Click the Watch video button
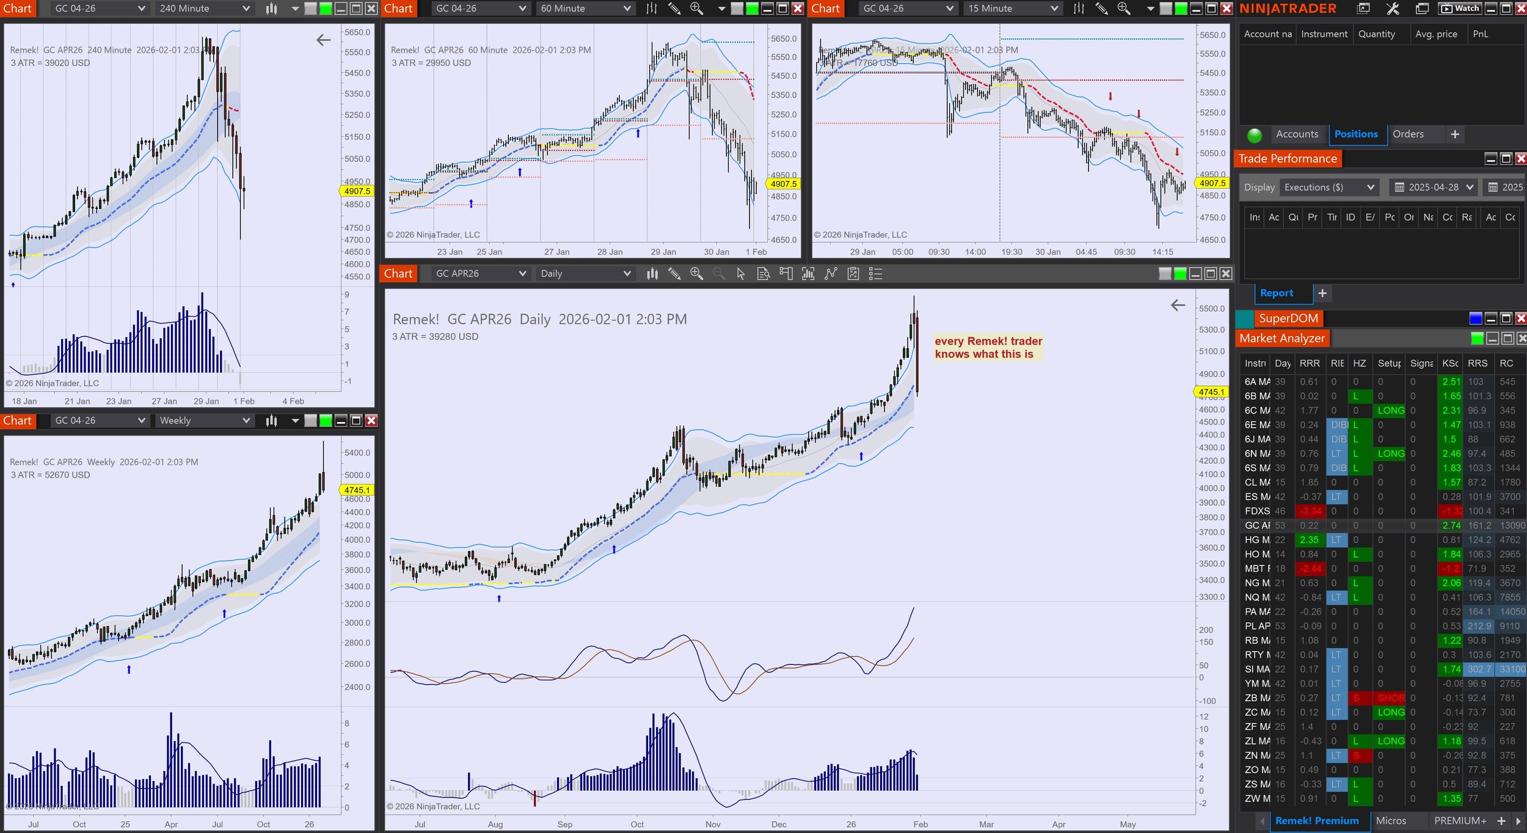Image resolution: width=1527 pixels, height=833 pixels. pyautogui.click(x=1462, y=9)
